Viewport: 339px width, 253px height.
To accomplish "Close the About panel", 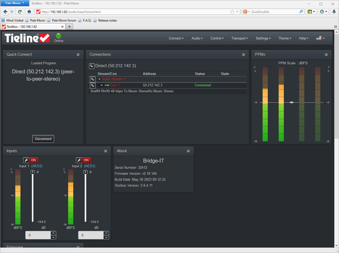I will 188,151.
